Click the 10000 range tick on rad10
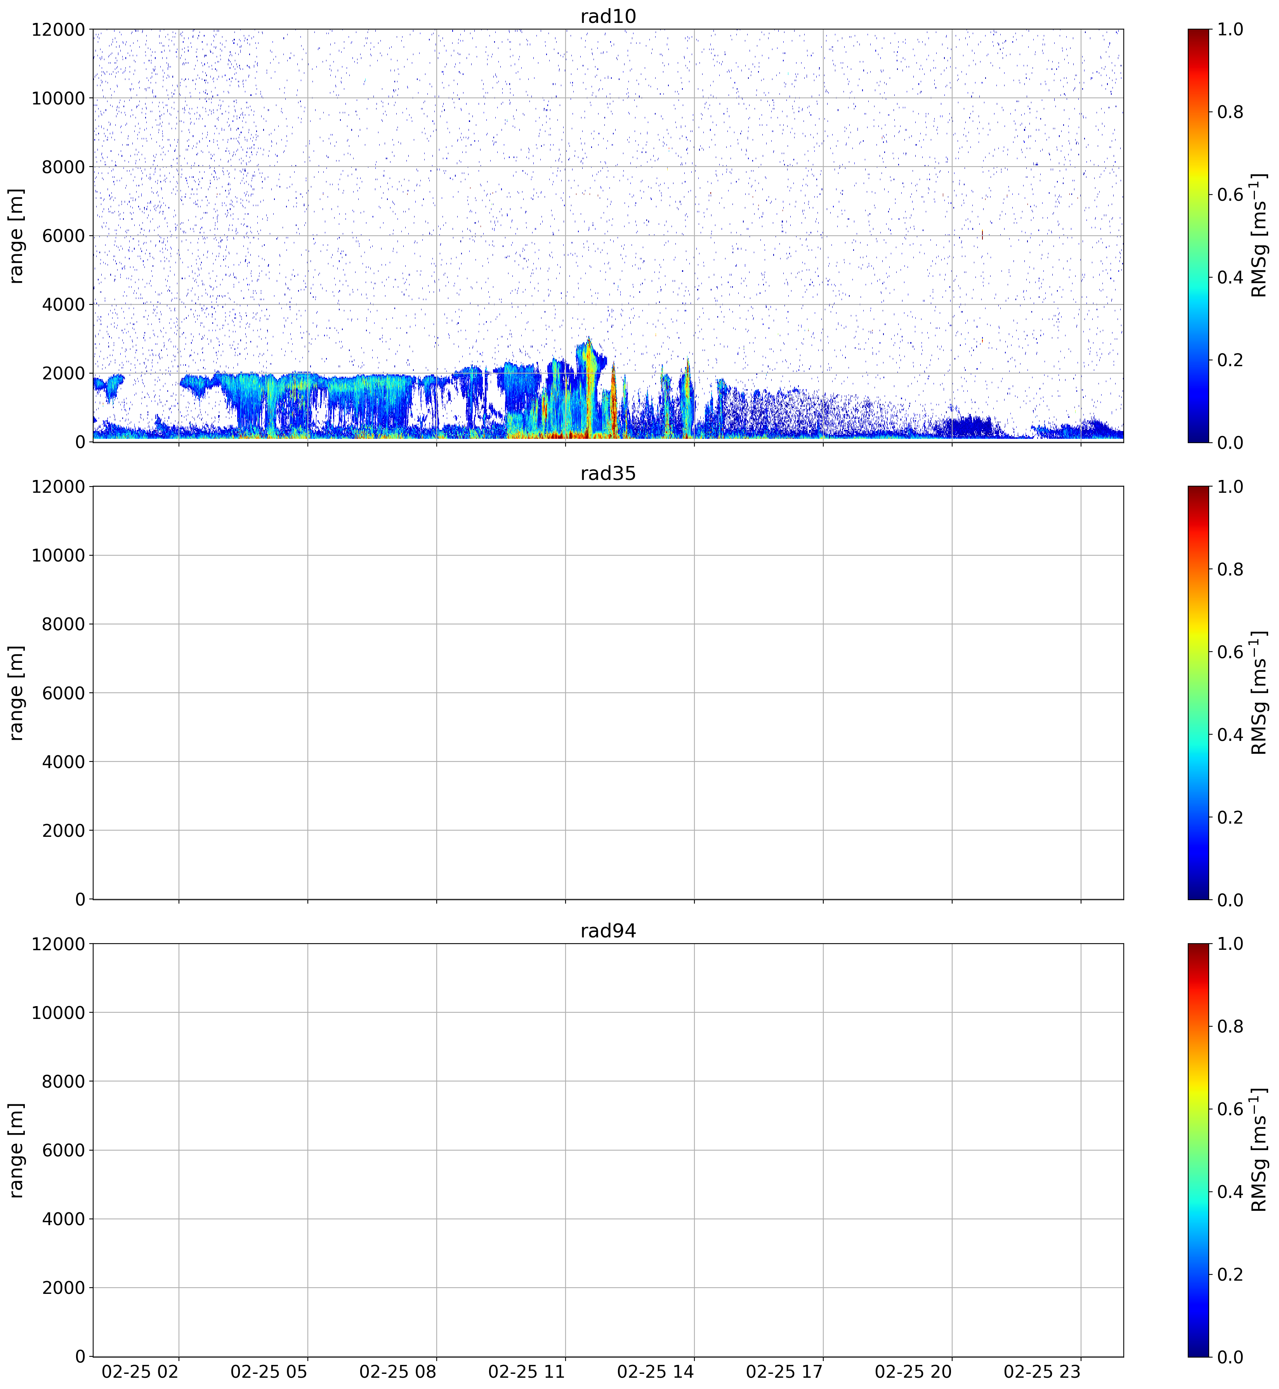Screen dimensions: 1279x1389 [58, 98]
